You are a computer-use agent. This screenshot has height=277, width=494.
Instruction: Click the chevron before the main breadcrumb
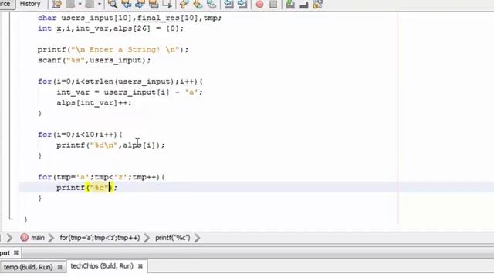9,238
